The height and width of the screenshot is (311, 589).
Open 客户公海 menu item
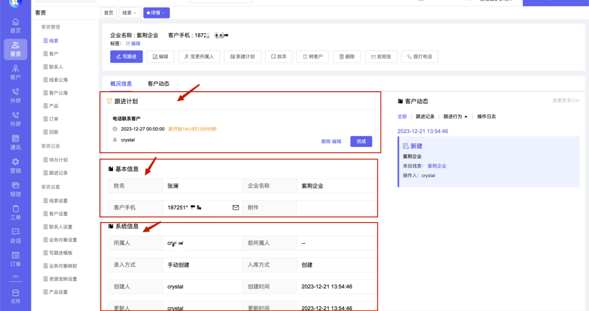[x=55, y=93]
